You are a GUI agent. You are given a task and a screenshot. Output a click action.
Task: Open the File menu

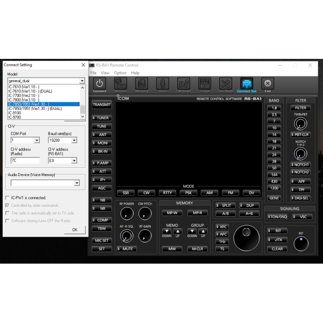[x=93, y=73]
